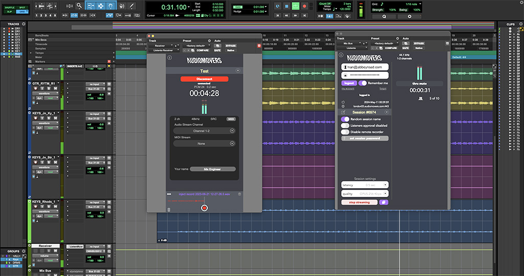Select zoom preset 1
Viewport: 524px width, 276px height.
tap(36, 15)
